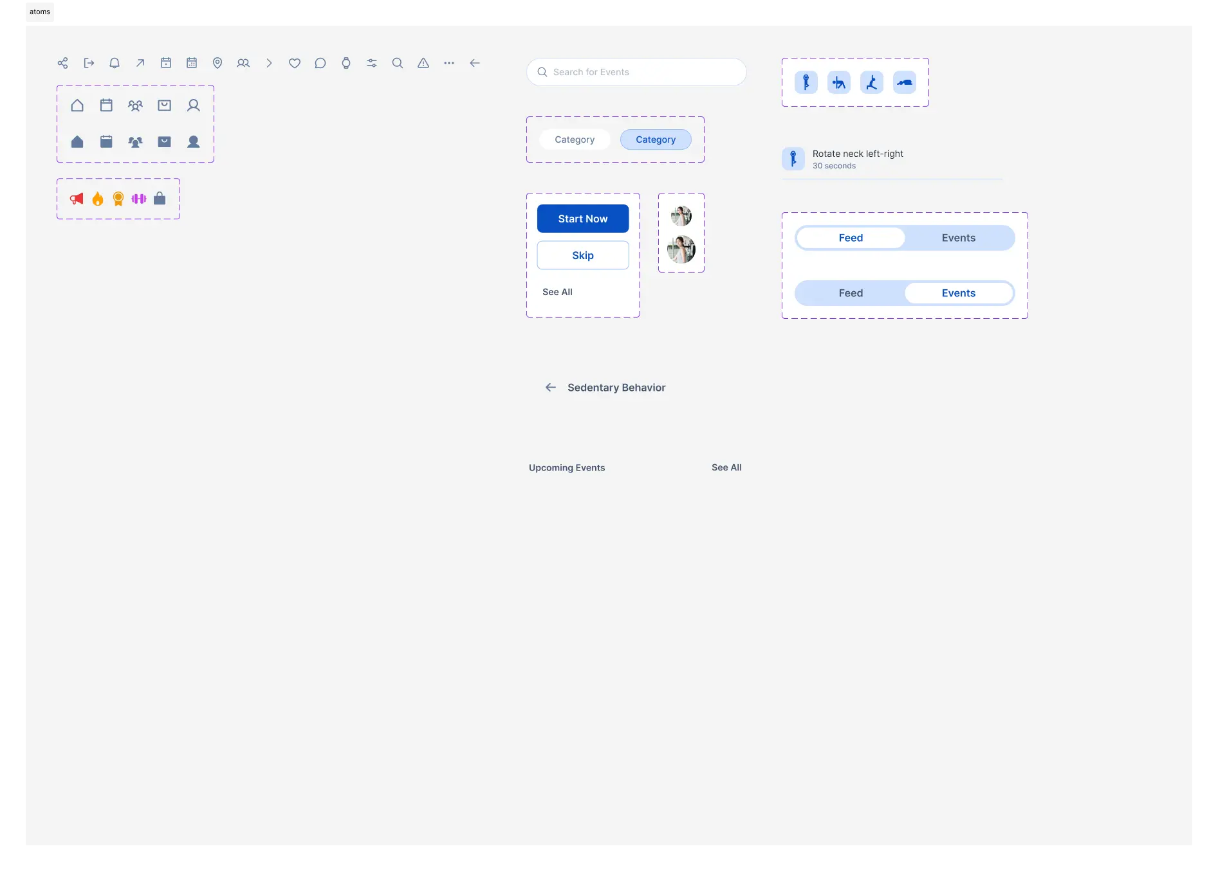
Task: Select Events in the switch with Feed active
Action: click(x=959, y=238)
